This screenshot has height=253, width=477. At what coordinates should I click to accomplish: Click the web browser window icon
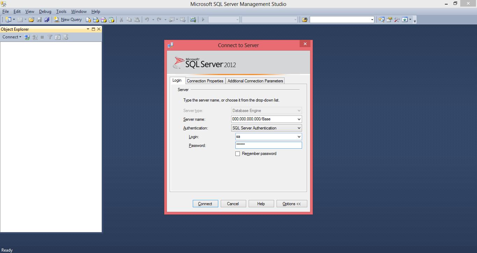click(x=405, y=20)
